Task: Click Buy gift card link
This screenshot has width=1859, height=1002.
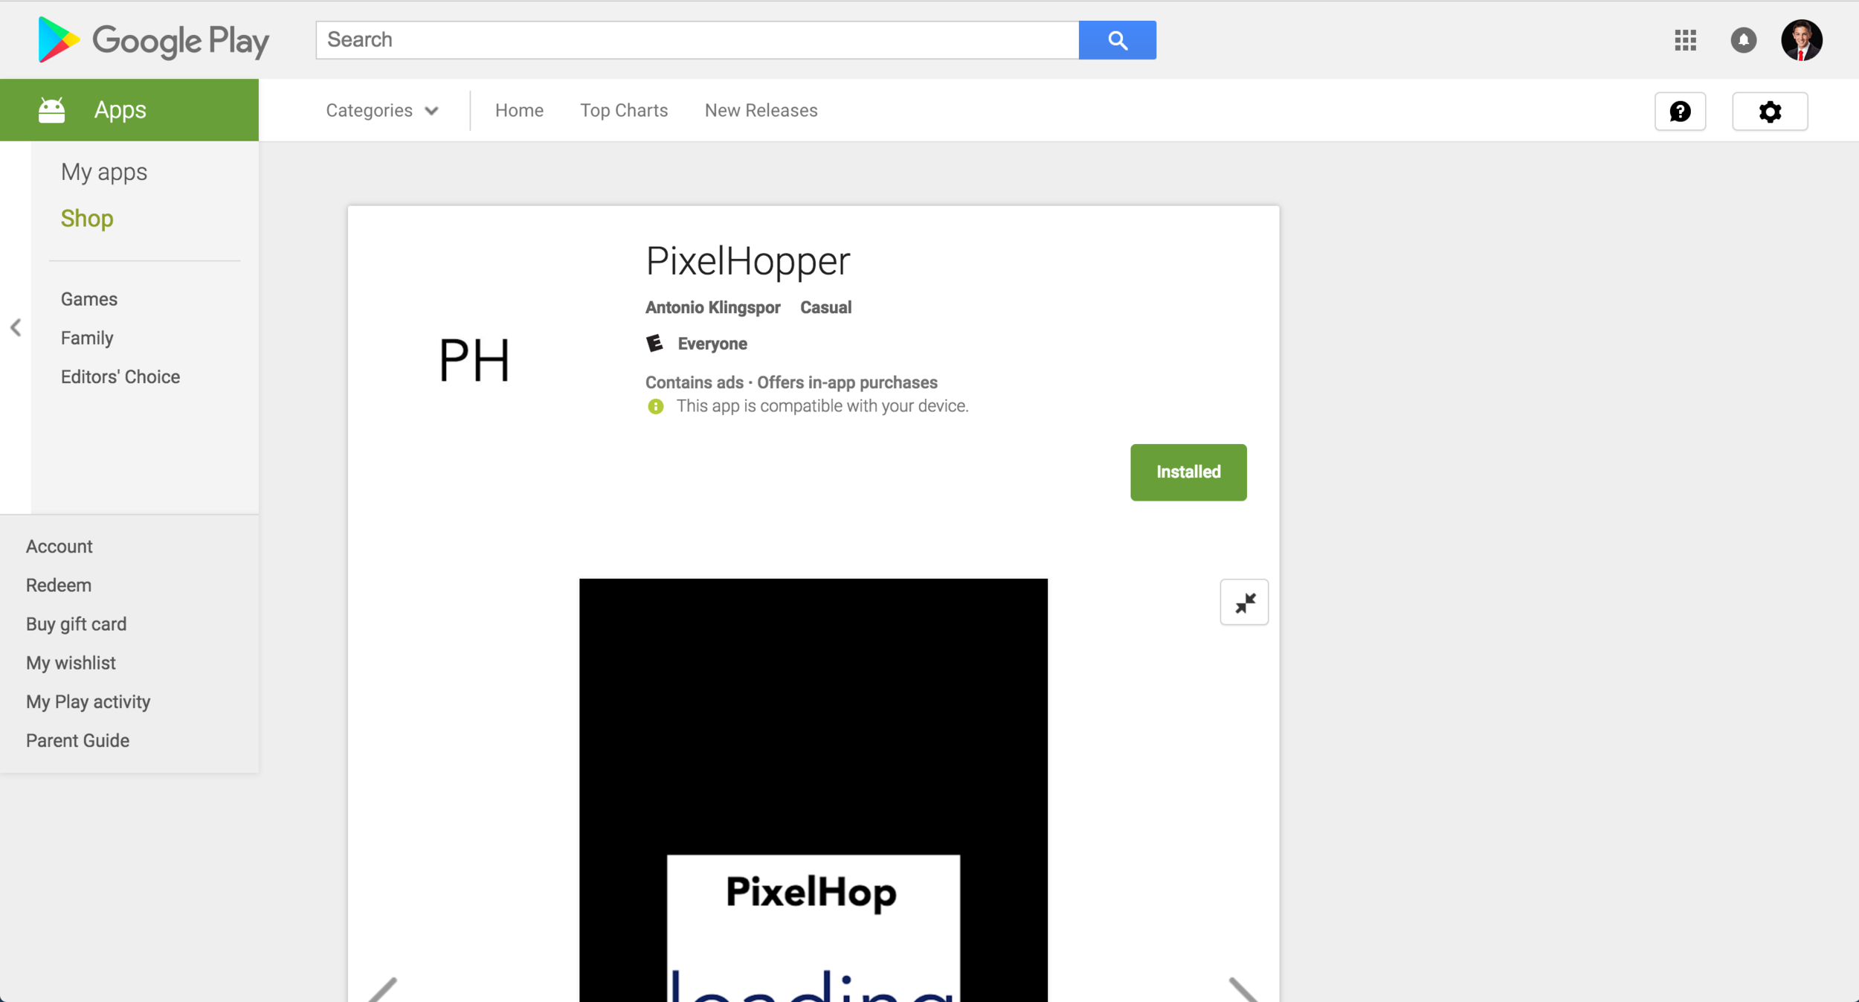Action: pyautogui.click(x=77, y=624)
